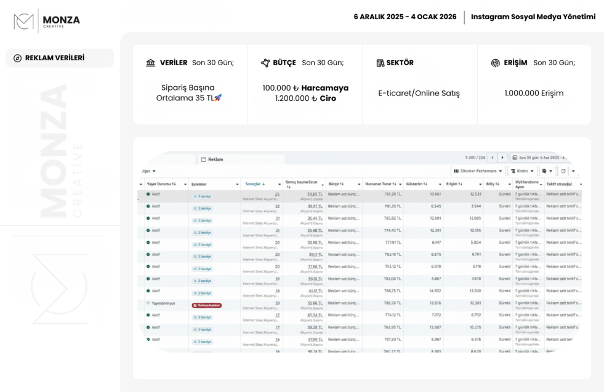Sort by Gösterim column header
The image size is (604, 392).
click(x=416, y=184)
